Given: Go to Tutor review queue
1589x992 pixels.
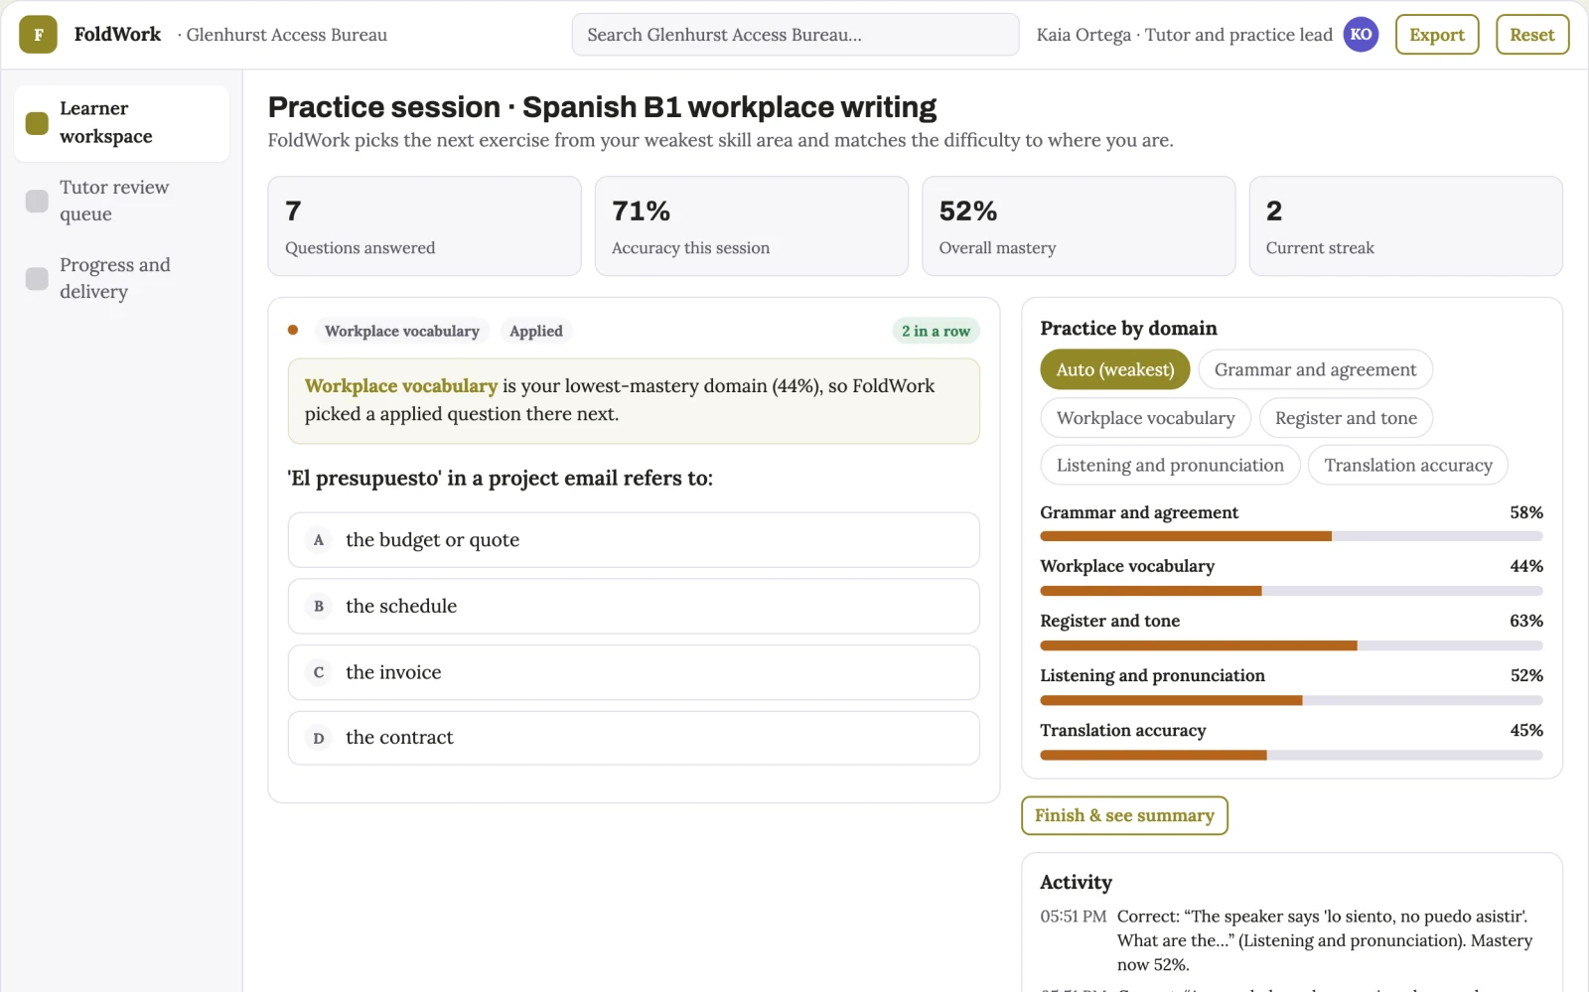Looking at the screenshot, I should click(121, 201).
